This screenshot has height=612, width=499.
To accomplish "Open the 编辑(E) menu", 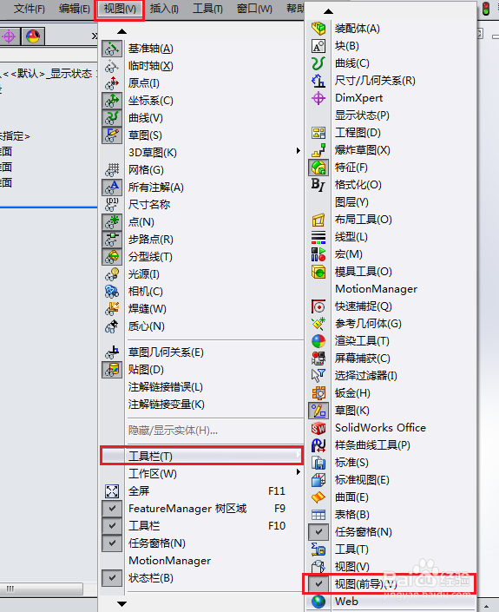I will [74, 9].
